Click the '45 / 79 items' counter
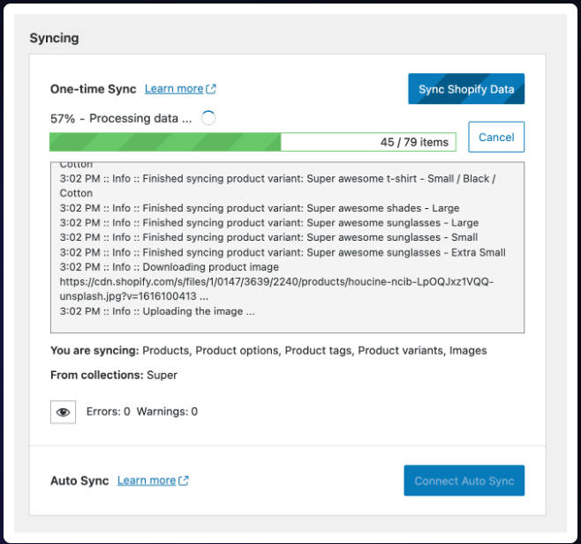Image resolution: width=581 pixels, height=544 pixels. 414,142
